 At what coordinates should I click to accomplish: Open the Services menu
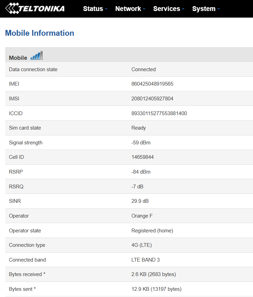coord(167,9)
